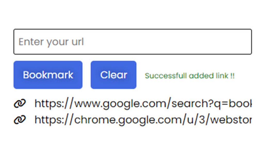The height and width of the screenshot is (164, 263).
Task: Click the blue Bookmark action button
Action: coord(48,75)
